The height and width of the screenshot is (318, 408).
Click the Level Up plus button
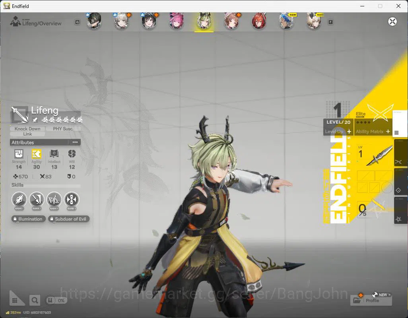[x=349, y=132]
